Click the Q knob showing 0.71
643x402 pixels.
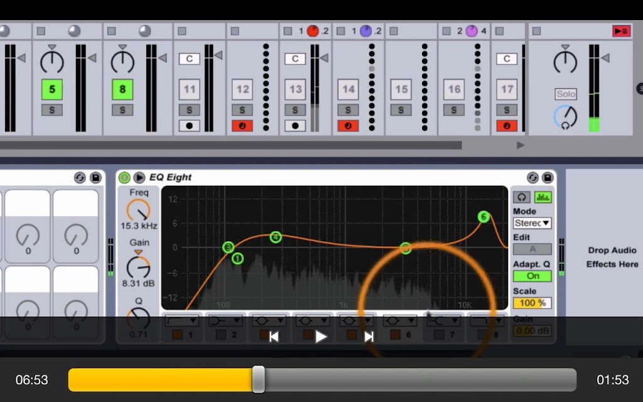139,318
